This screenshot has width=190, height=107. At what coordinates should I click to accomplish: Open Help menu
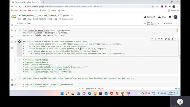56,19
